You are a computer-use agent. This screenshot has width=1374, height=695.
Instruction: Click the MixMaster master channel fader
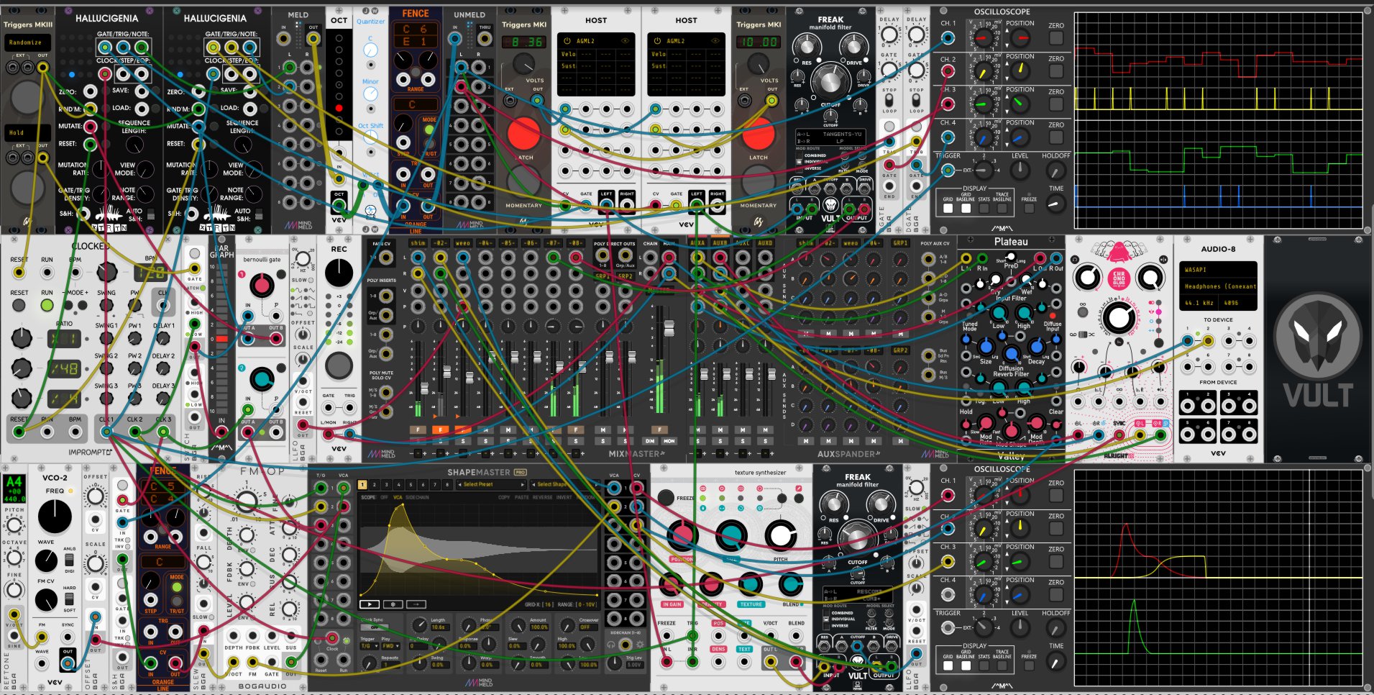click(669, 330)
